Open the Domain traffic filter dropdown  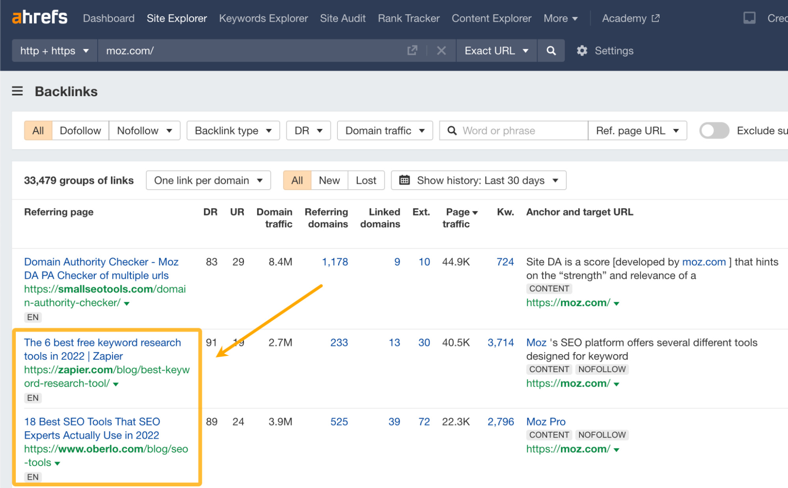[384, 130]
